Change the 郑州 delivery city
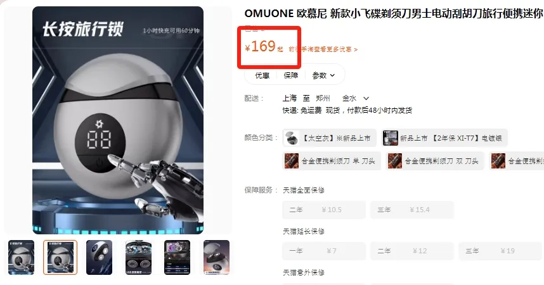The width and height of the screenshot is (544, 285). coord(323,98)
